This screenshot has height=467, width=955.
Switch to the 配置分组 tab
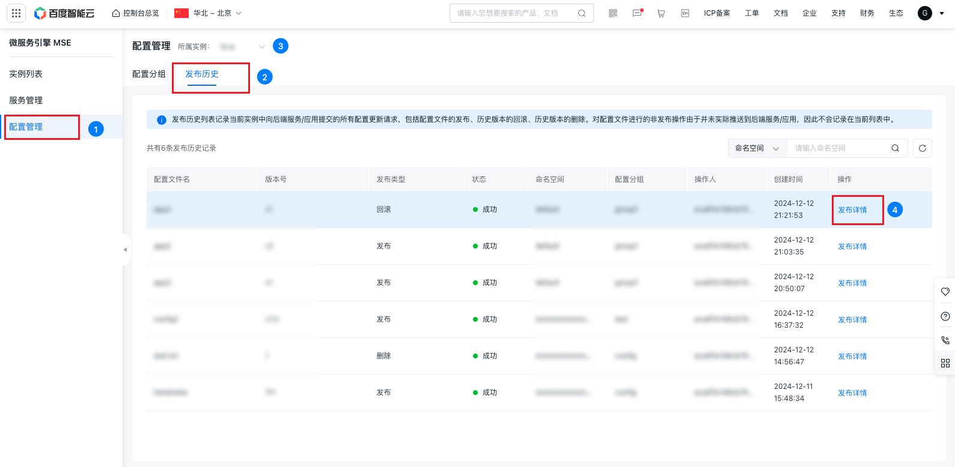149,74
